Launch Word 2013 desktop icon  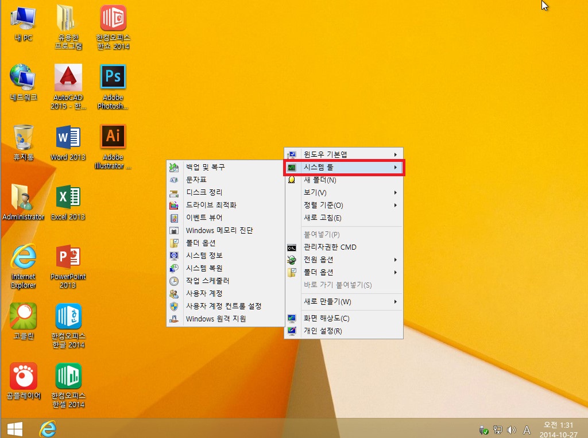[x=68, y=142]
